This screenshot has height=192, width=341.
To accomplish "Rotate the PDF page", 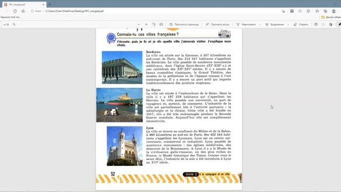I will tap(154, 25).
